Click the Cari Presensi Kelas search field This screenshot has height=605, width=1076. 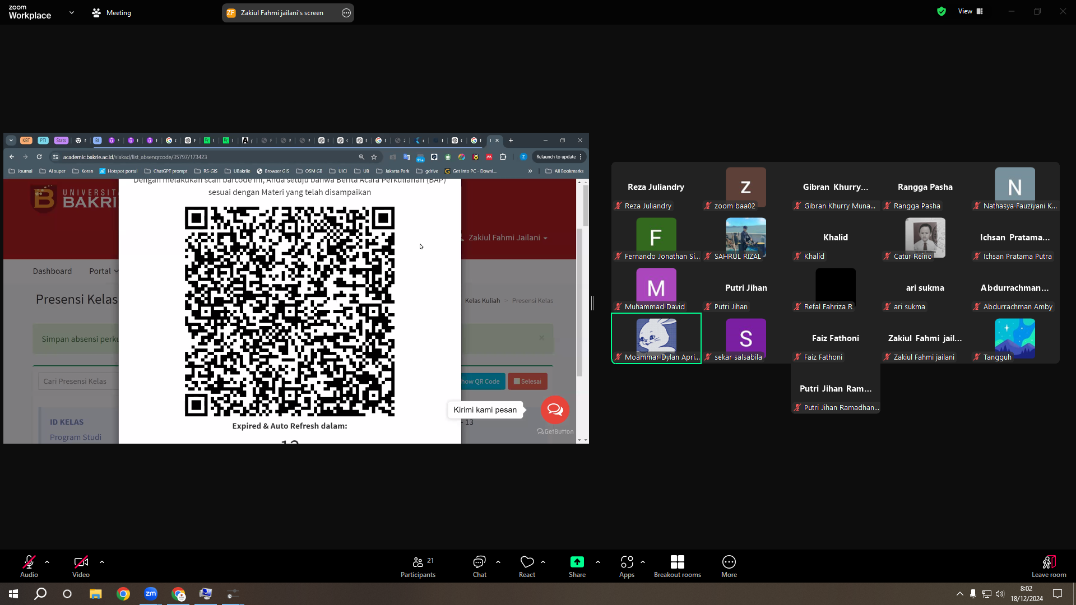(x=78, y=381)
